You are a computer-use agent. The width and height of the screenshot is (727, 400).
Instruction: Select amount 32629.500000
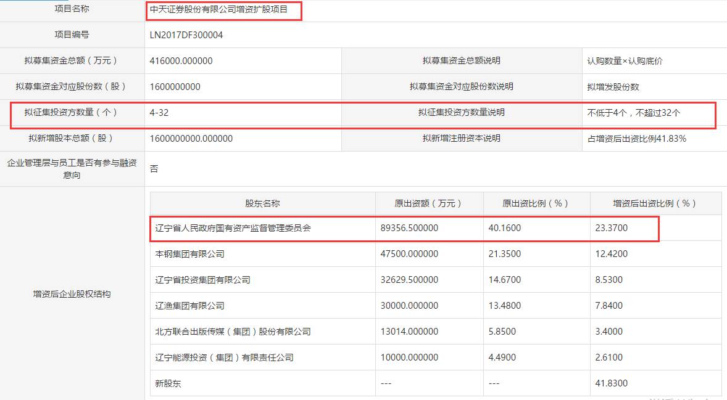pos(409,280)
